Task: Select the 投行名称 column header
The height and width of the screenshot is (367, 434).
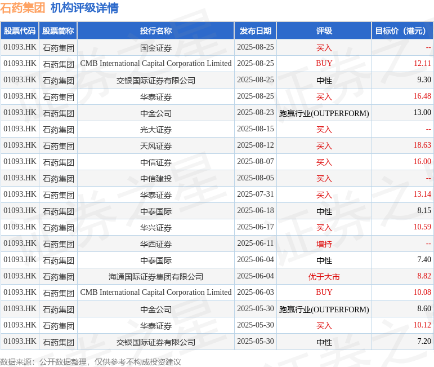Action: (156, 31)
